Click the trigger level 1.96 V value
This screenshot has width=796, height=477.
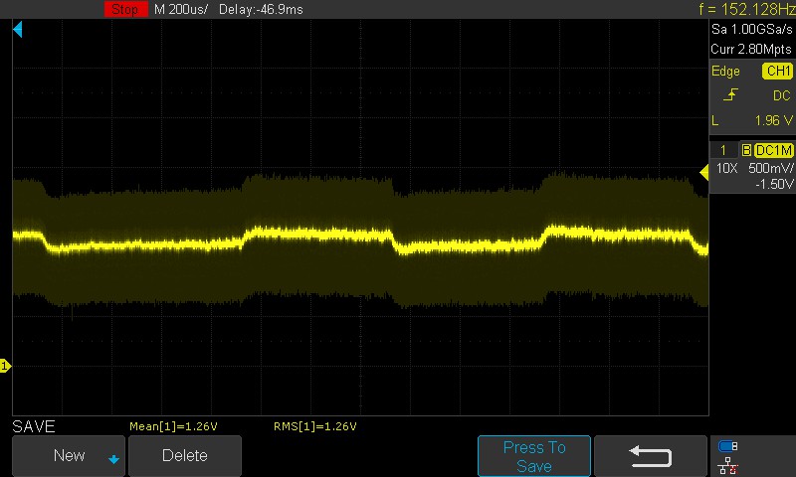click(773, 120)
